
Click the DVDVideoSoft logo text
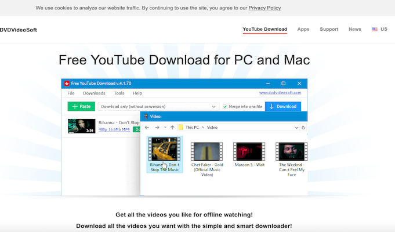click(x=19, y=30)
